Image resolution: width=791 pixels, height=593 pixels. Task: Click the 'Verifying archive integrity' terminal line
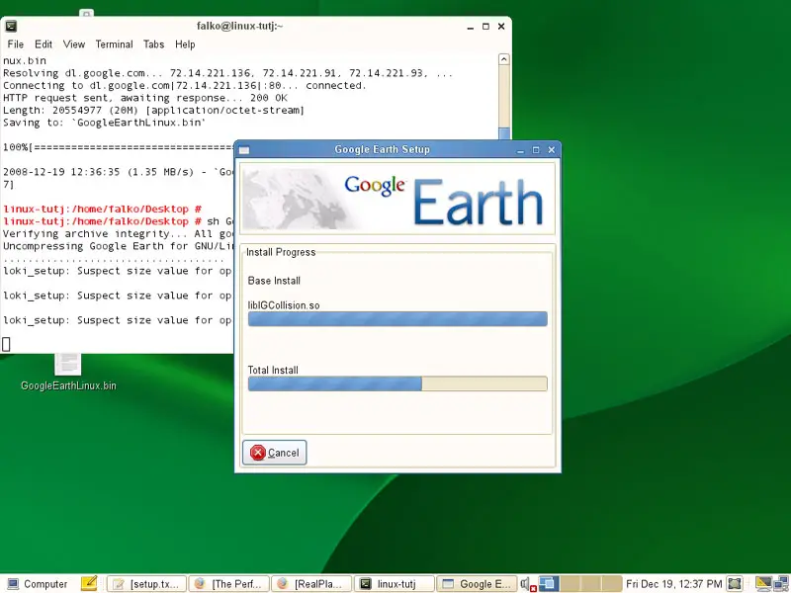[117, 233]
